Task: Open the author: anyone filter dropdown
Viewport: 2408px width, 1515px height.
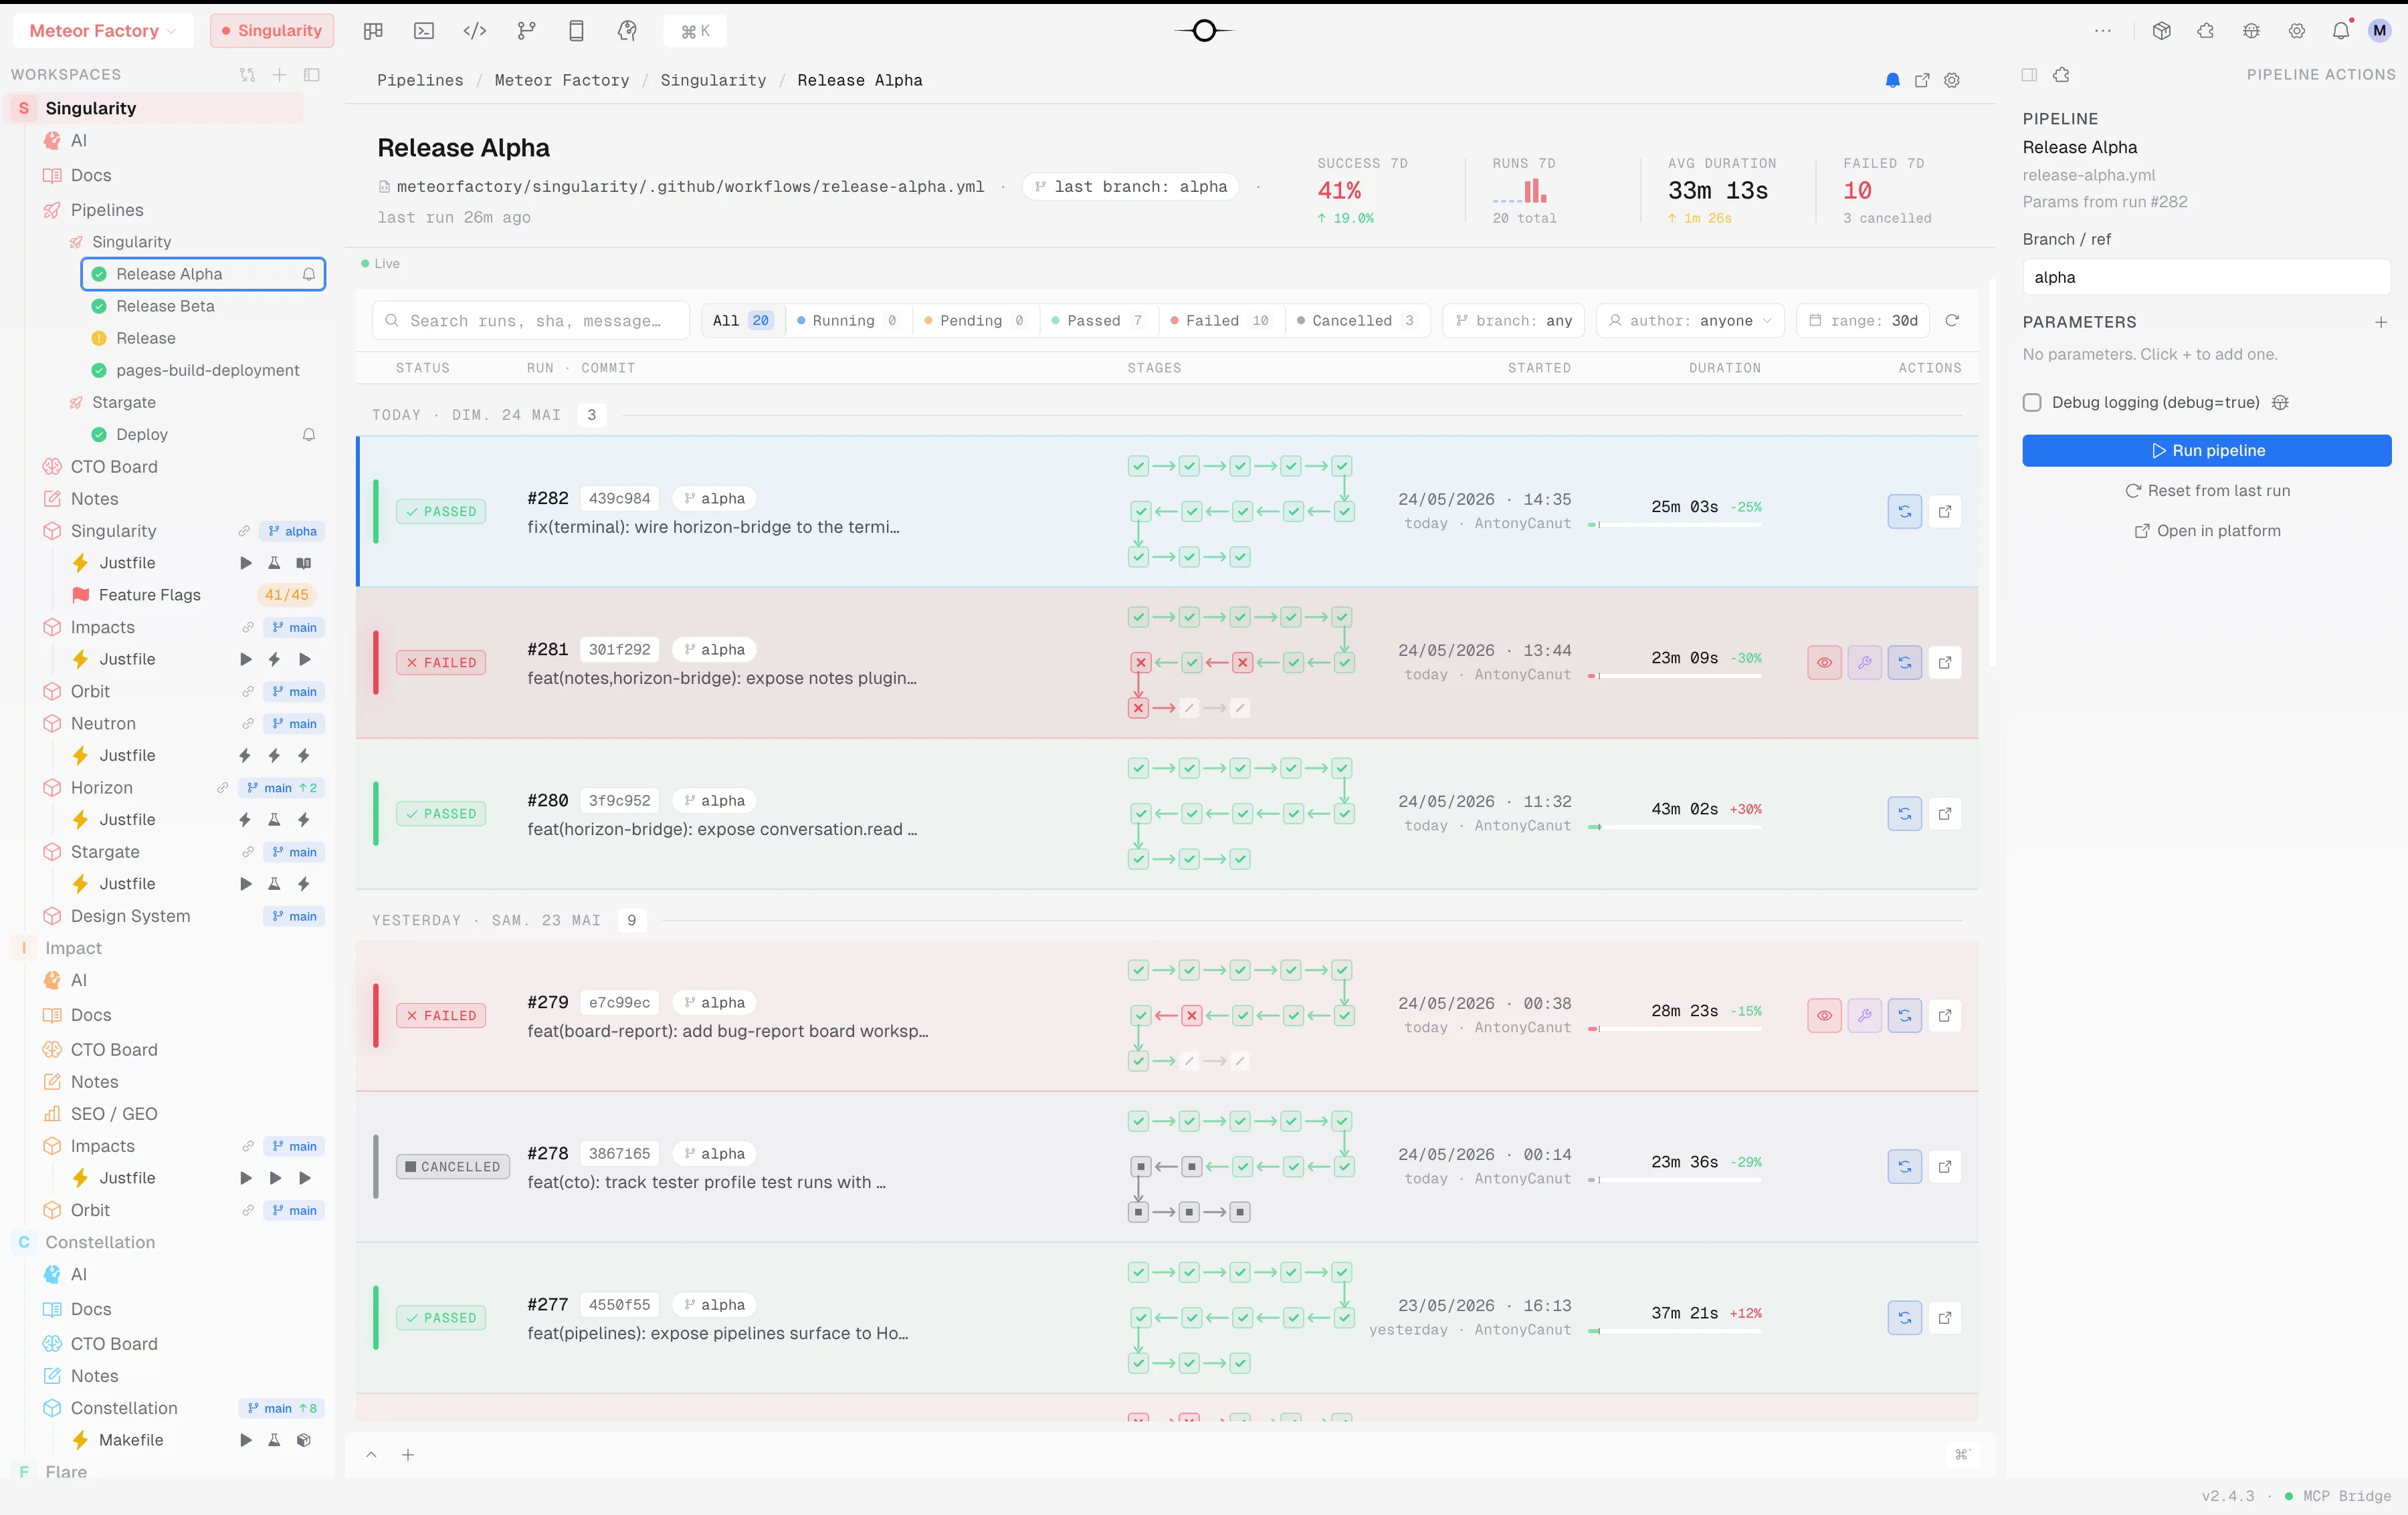Action: pos(1691,321)
